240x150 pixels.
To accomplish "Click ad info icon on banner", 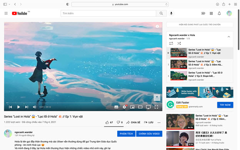I will click(x=232, y=88).
